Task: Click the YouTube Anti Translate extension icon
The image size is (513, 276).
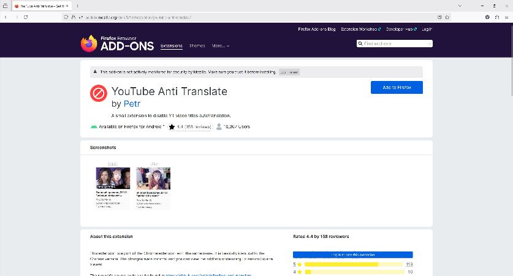Action: click(99, 93)
